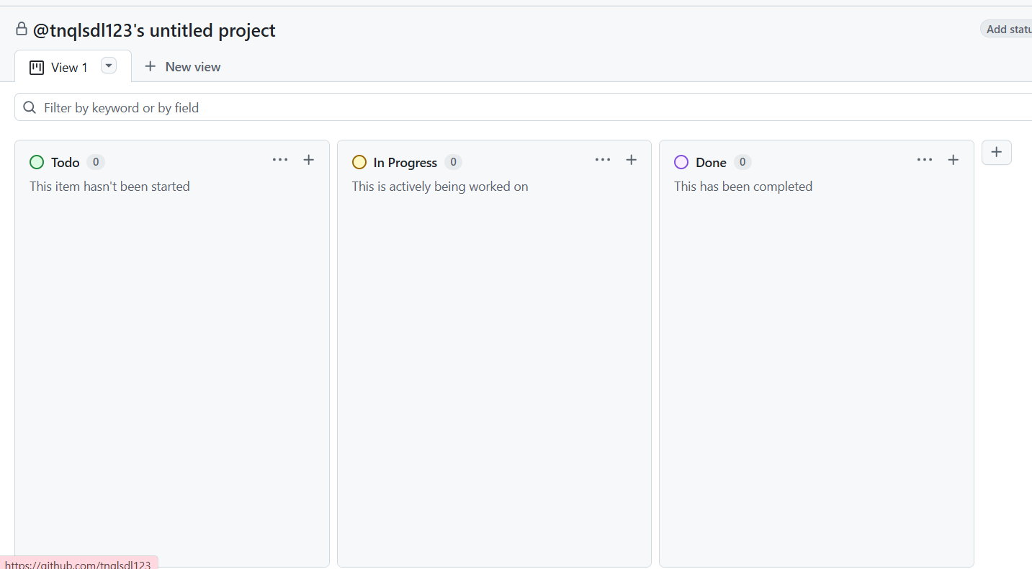The height and width of the screenshot is (569, 1032).
Task: Open the In Progress column's three-dot menu
Action: [x=603, y=160]
